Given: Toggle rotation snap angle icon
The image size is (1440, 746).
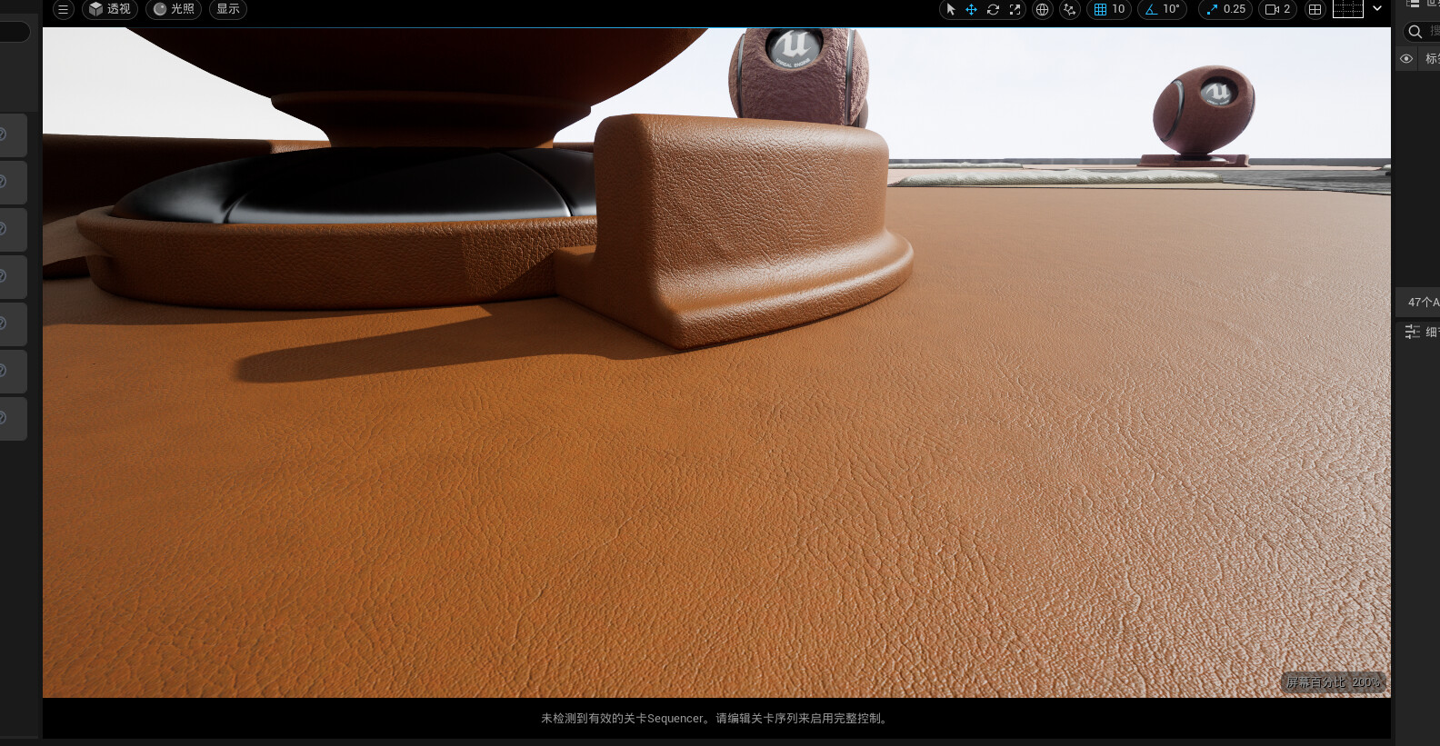Looking at the screenshot, I should point(1151,9).
